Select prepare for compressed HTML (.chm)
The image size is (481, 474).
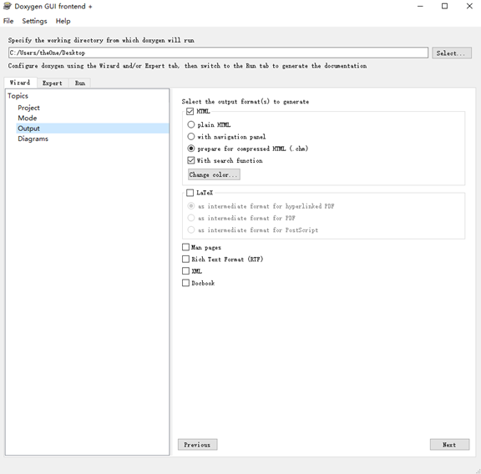point(190,149)
